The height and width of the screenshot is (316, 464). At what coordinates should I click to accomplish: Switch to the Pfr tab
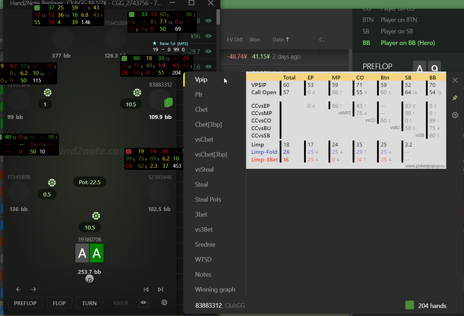(199, 95)
